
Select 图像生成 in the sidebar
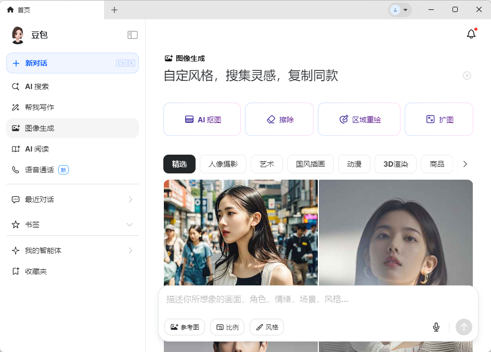pos(72,128)
